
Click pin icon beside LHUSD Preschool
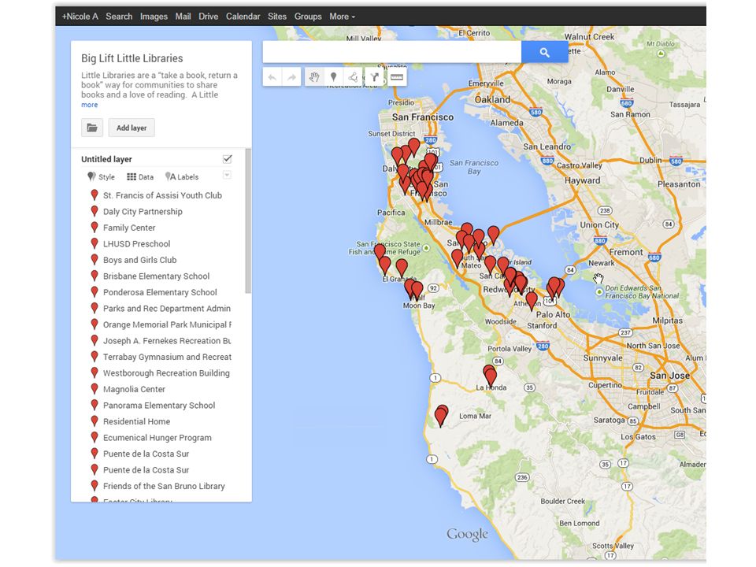[94, 243]
